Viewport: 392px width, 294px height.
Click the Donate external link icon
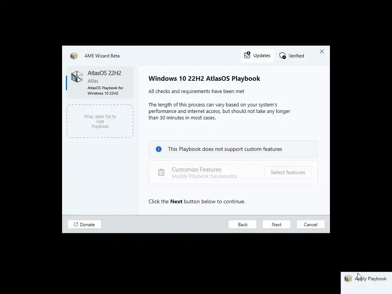coord(76,224)
